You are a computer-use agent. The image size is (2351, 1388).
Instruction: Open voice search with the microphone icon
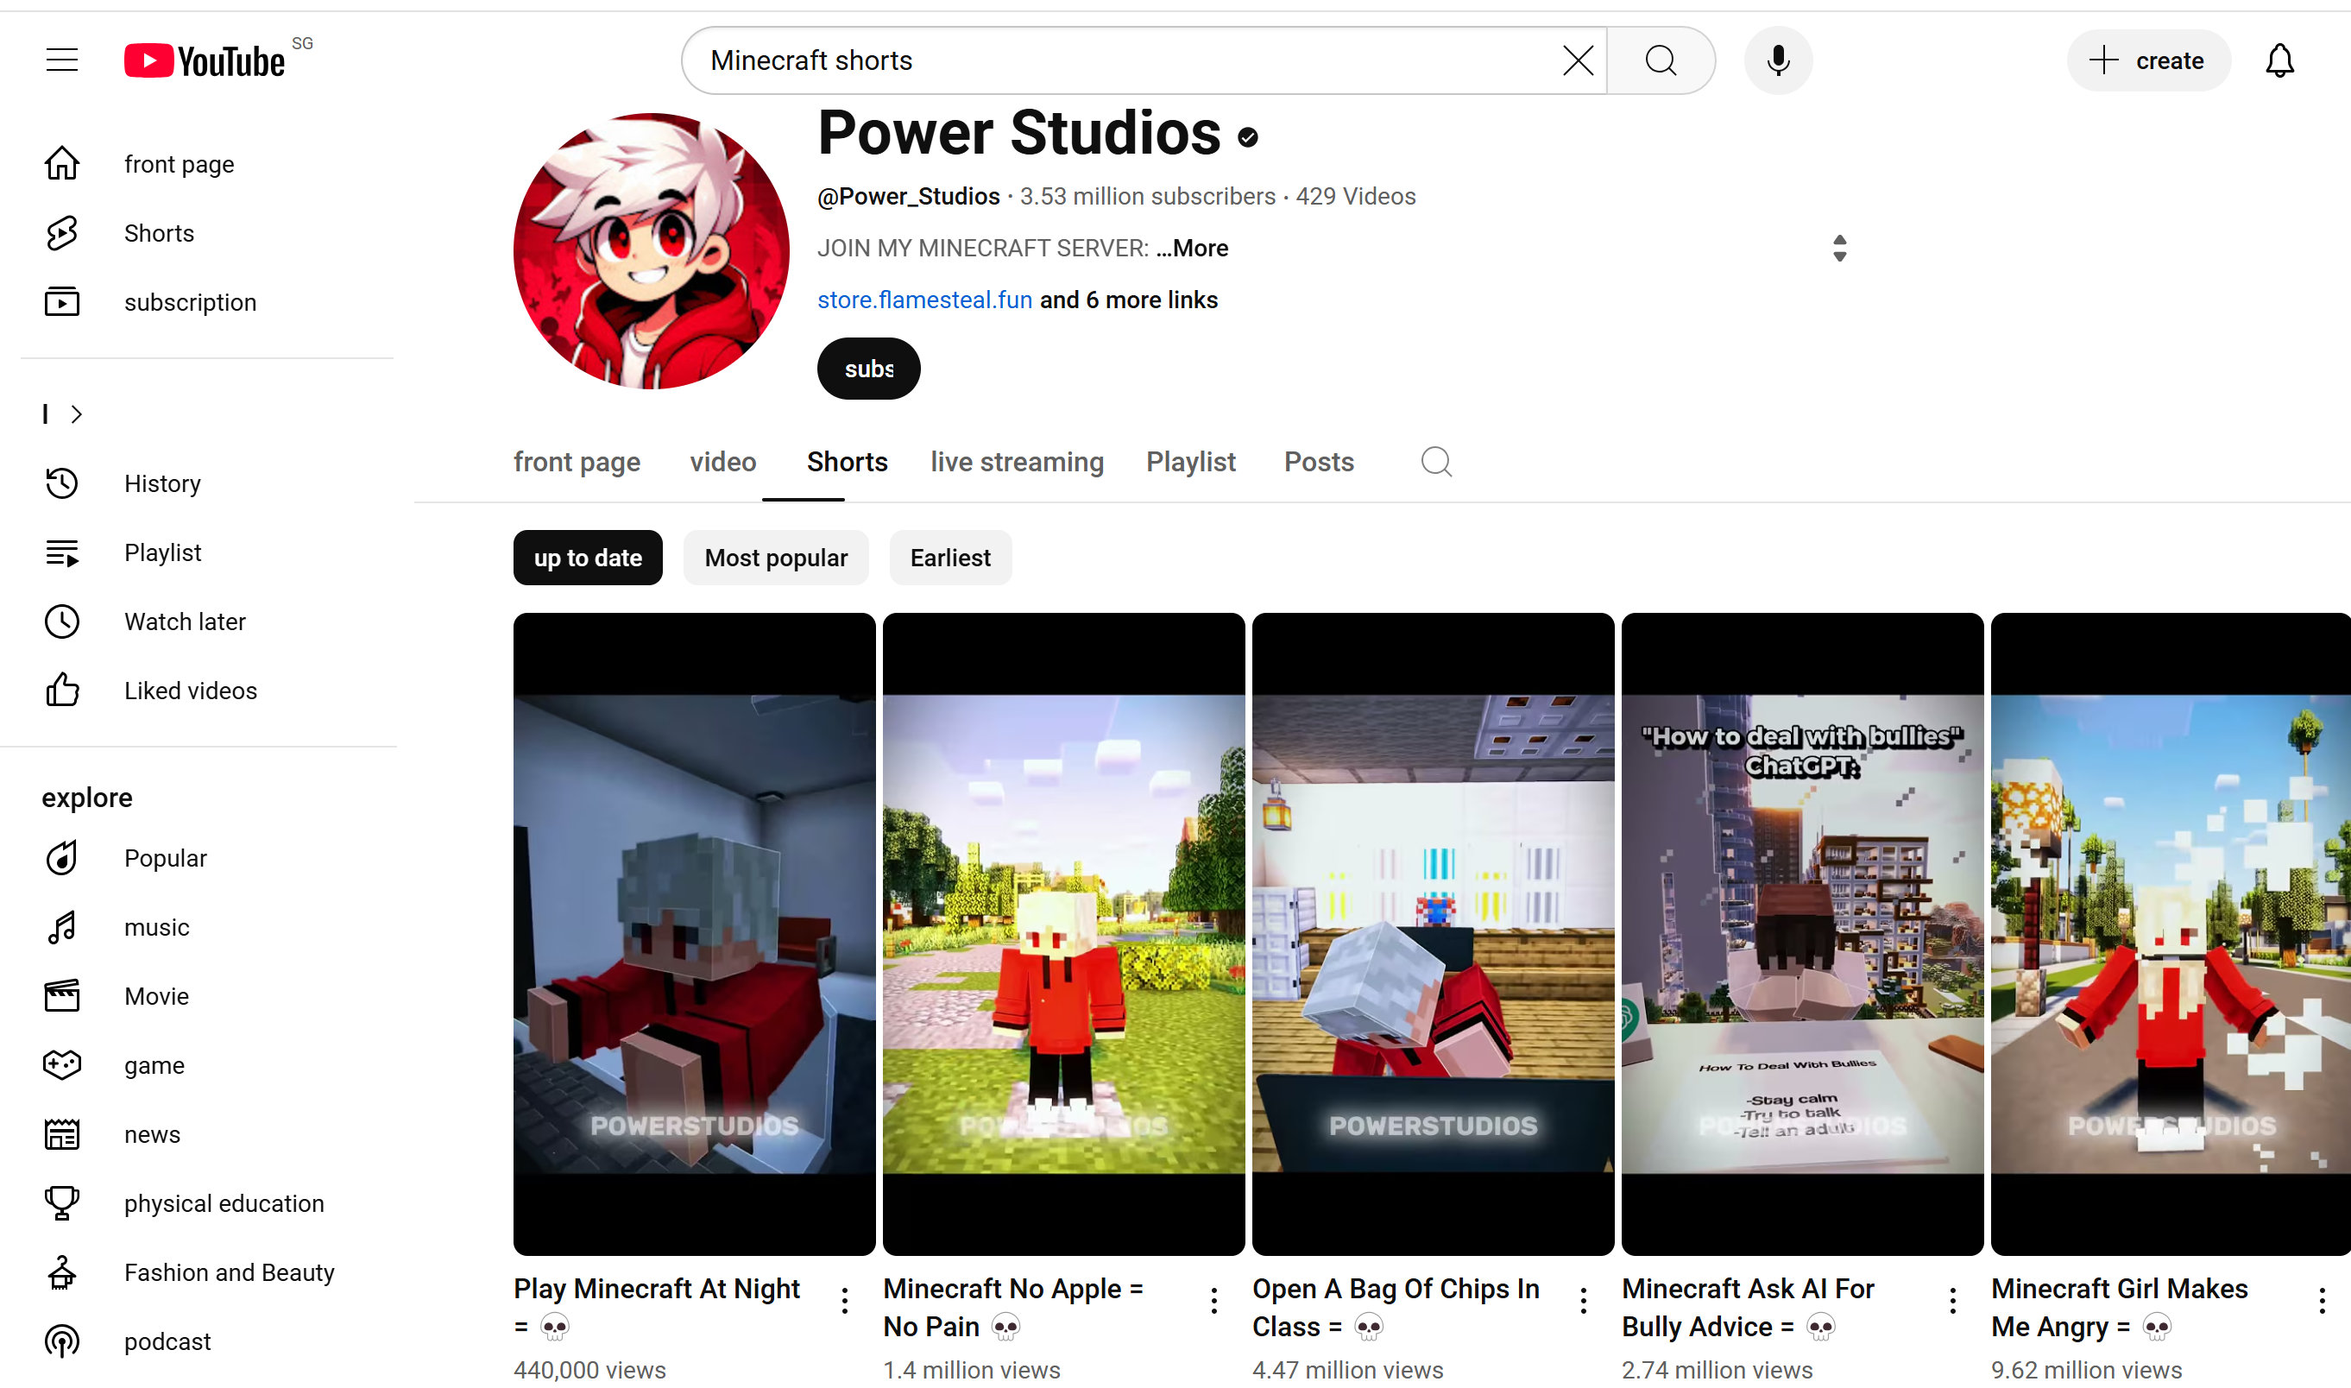[x=1776, y=60]
